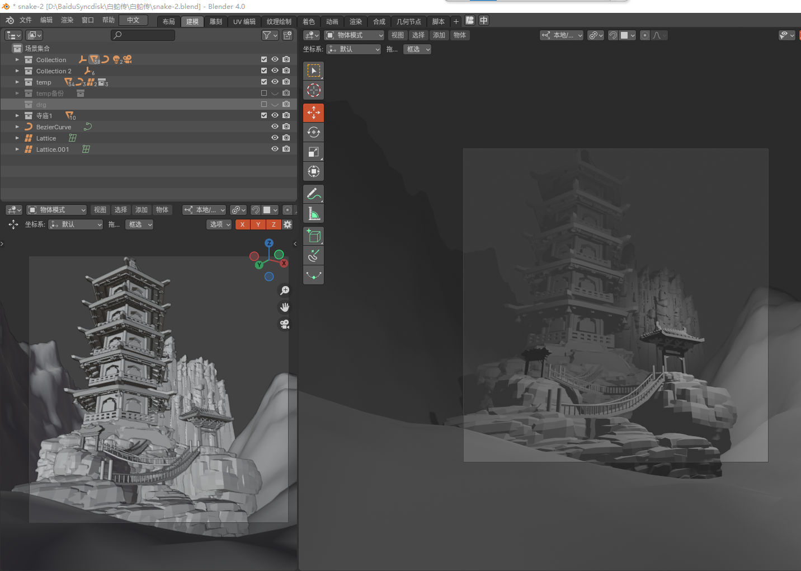Switch to the 雕刻 workspace tab
Screen dimensions: 801x571
pos(216,21)
